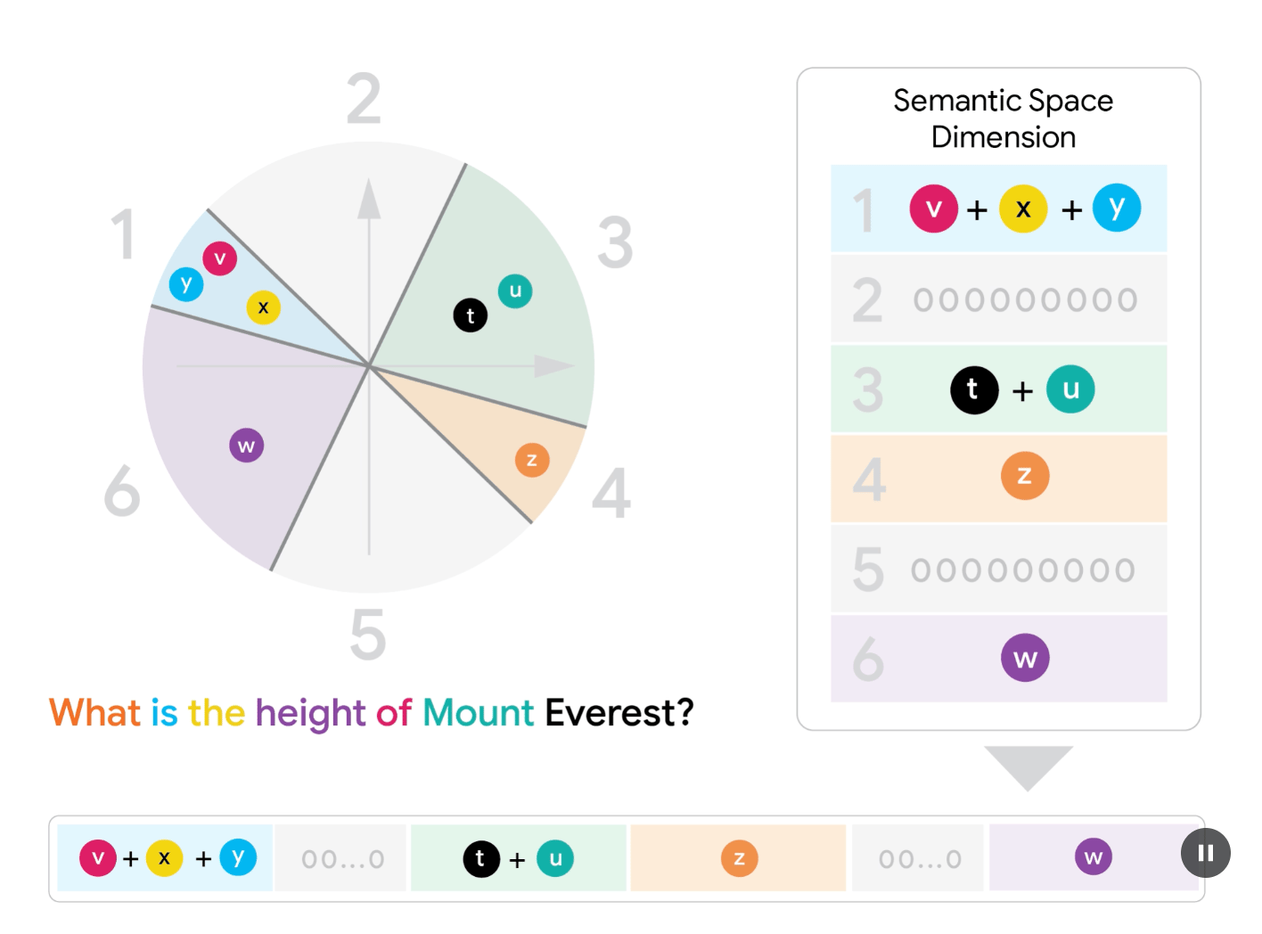Select dimension 2 zeros row in the panel
The height and width of the screenshot is (934, 1262).
(x=998, y=299)
